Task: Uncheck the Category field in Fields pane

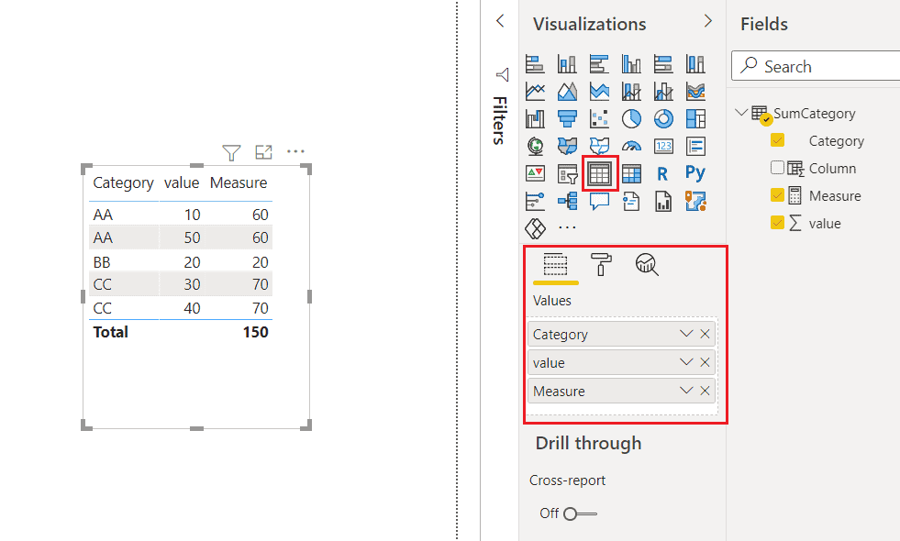Action: pyautogui.click(x=779, y=140)
